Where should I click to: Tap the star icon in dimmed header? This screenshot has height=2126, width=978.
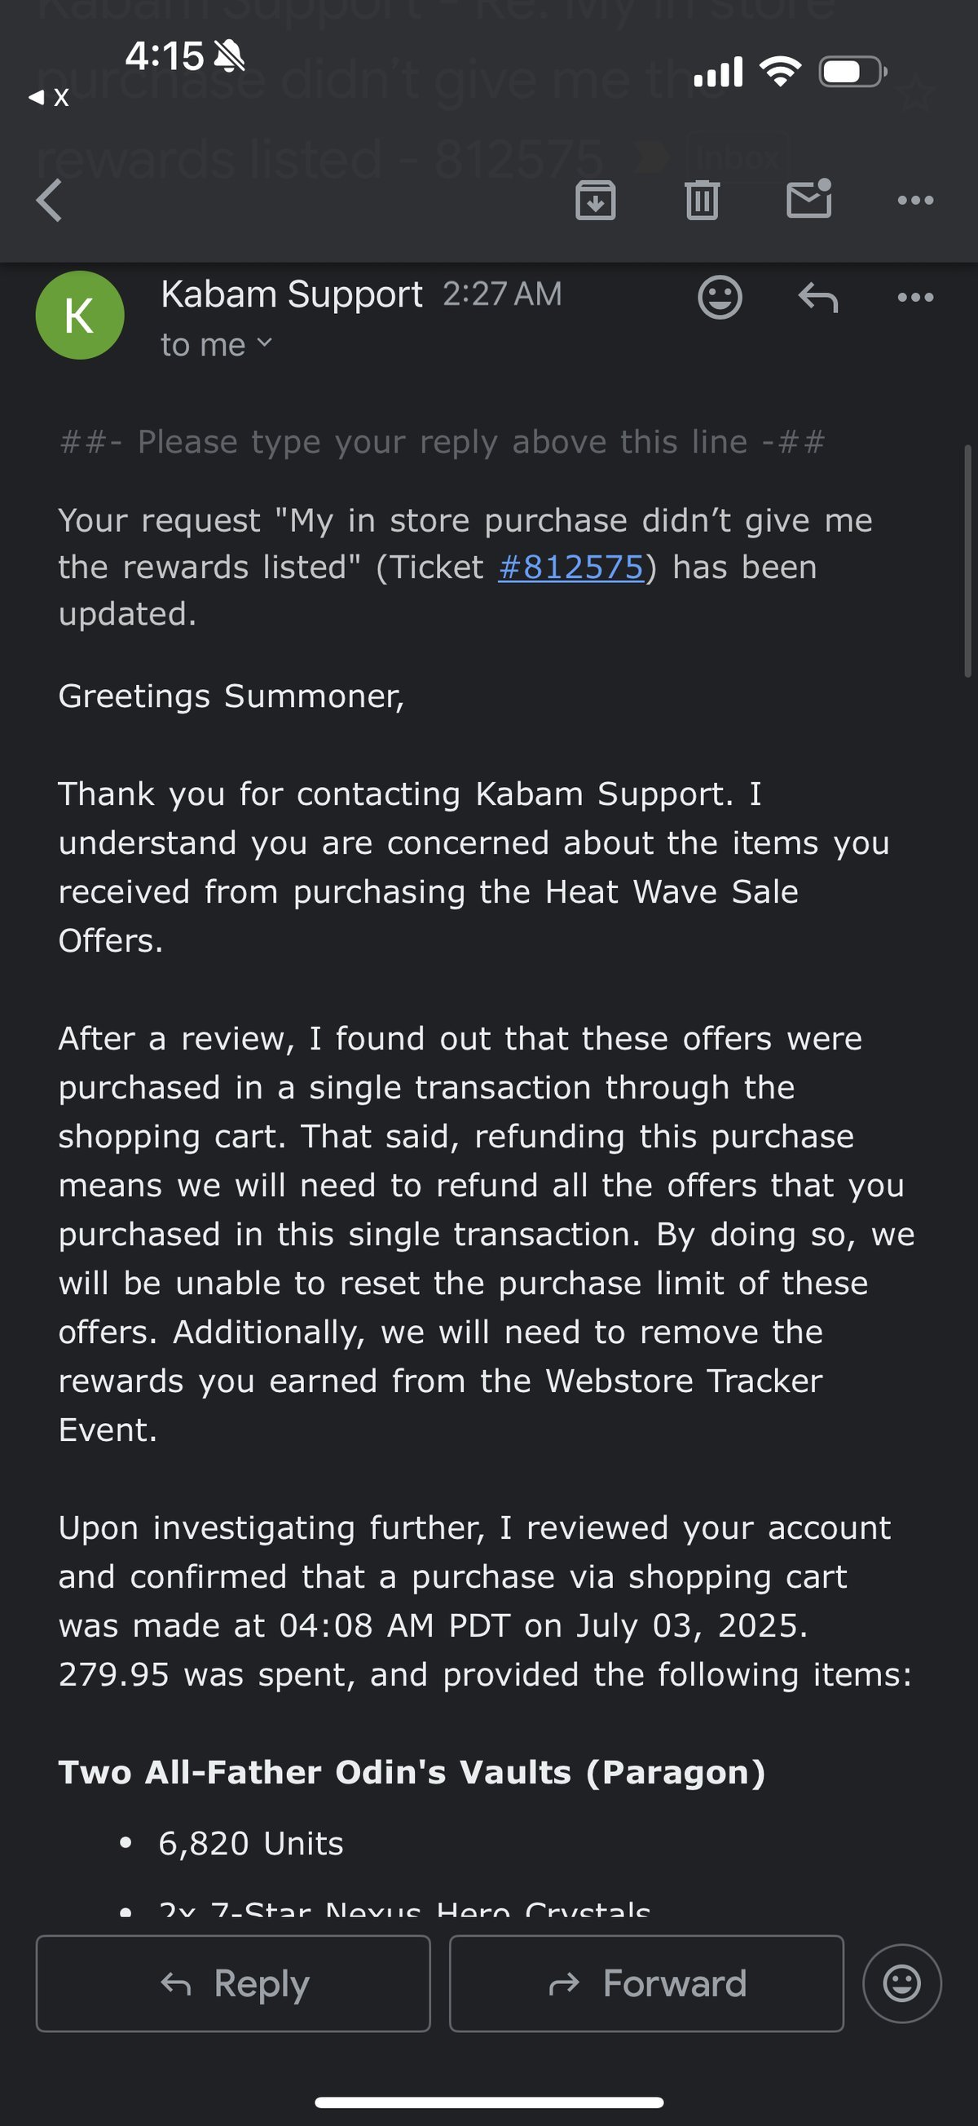tap(917, 95)
